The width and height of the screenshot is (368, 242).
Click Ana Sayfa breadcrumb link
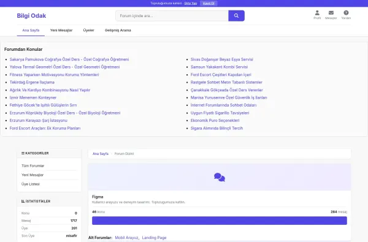(101, 154)
